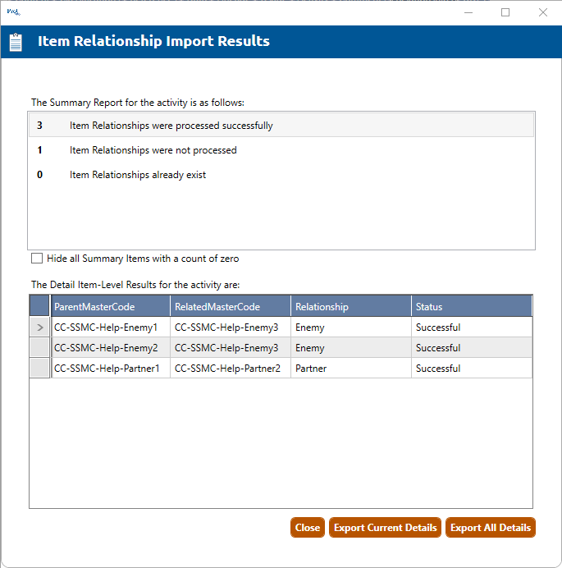Click the clipboard icon in header
The image size is (562, 568).
(16, 42)
